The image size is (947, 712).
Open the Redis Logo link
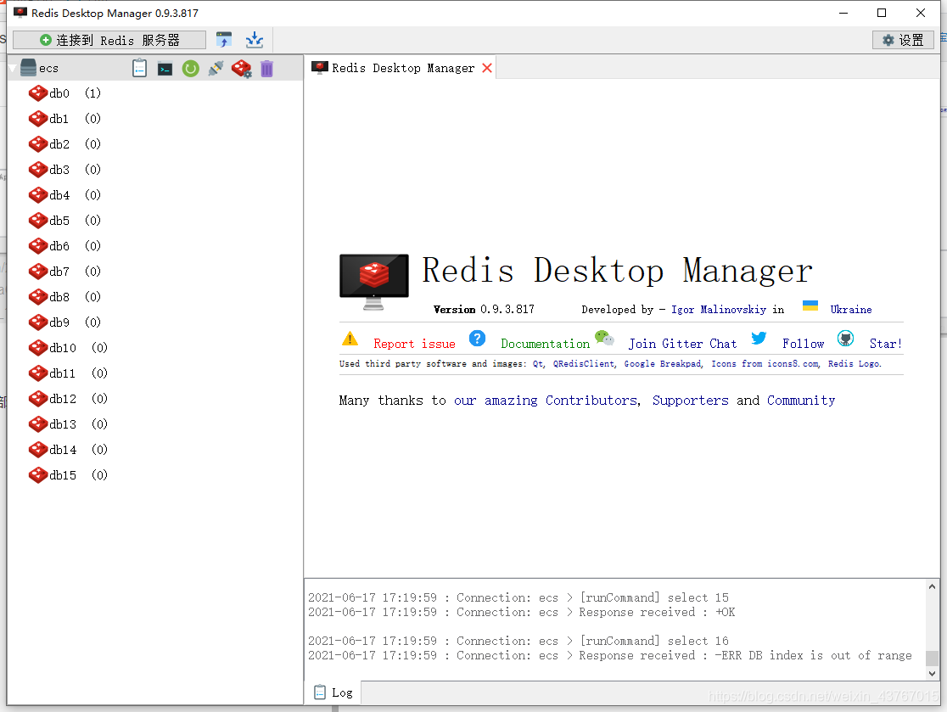[854, 363]
